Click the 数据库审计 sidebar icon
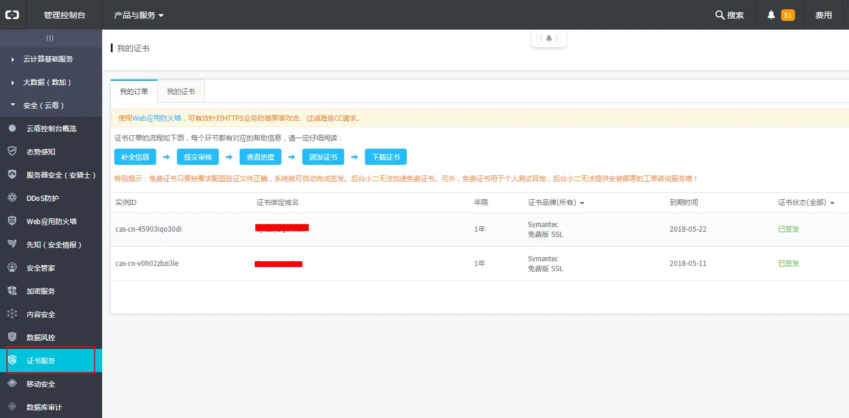849x418 pixels. coord(12,407)
